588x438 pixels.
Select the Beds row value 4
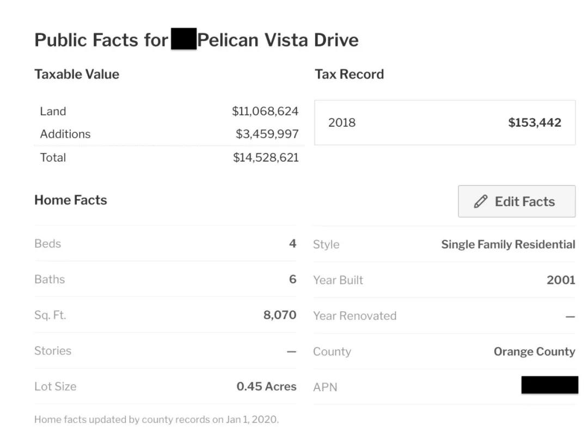click(x=292, y=244)
